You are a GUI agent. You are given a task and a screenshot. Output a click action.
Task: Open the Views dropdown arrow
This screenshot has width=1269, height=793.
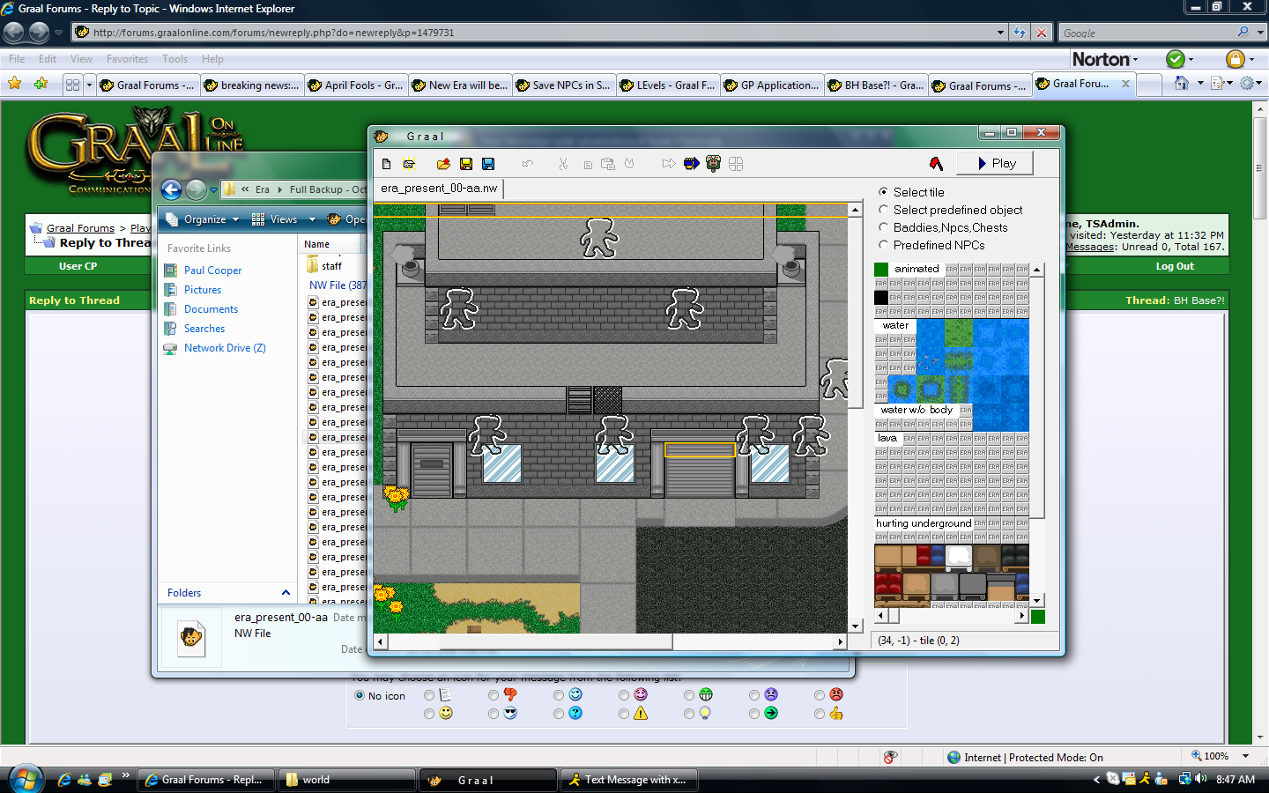click(x=311, y=219)
